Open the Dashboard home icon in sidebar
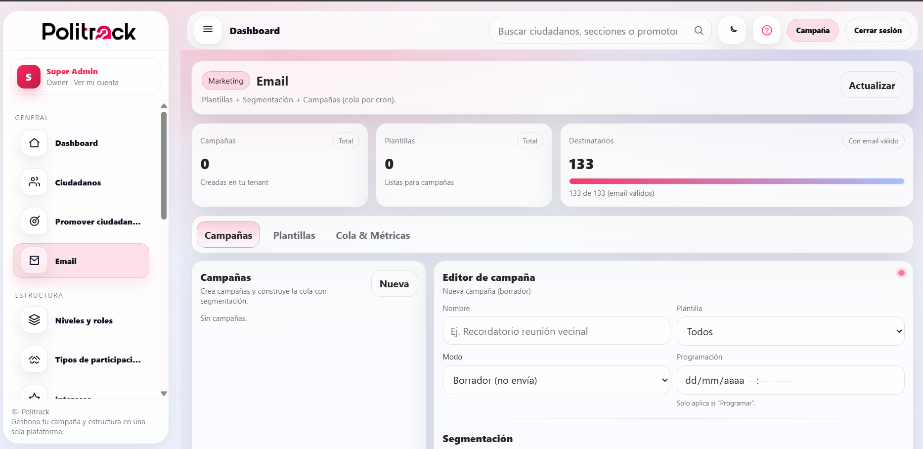 (34, 142)
